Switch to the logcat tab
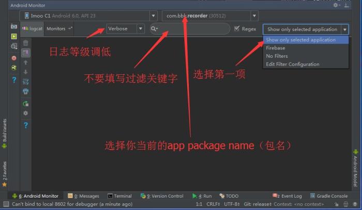This screenshot has height=210, width=362. (x=32, y=29)
